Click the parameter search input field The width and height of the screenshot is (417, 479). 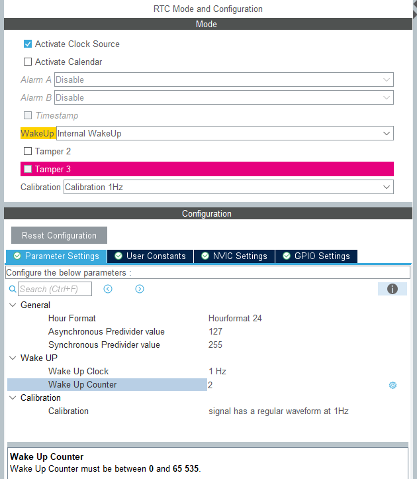(x=56, y=290)
